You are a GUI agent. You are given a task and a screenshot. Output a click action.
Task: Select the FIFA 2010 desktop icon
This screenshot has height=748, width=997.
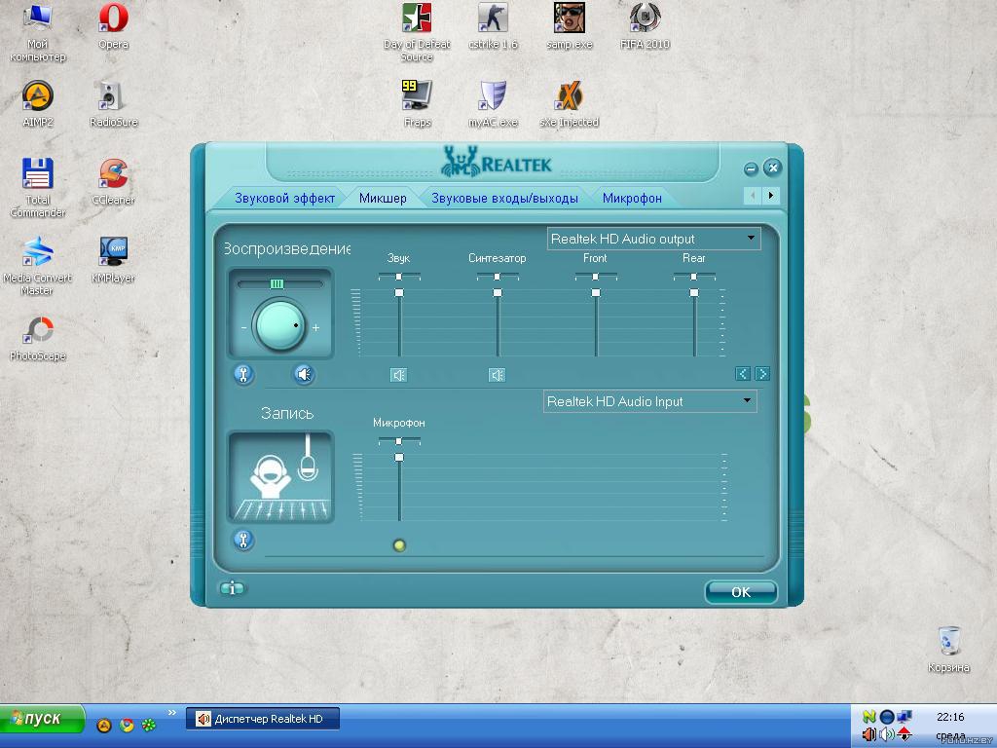[645, 26]
